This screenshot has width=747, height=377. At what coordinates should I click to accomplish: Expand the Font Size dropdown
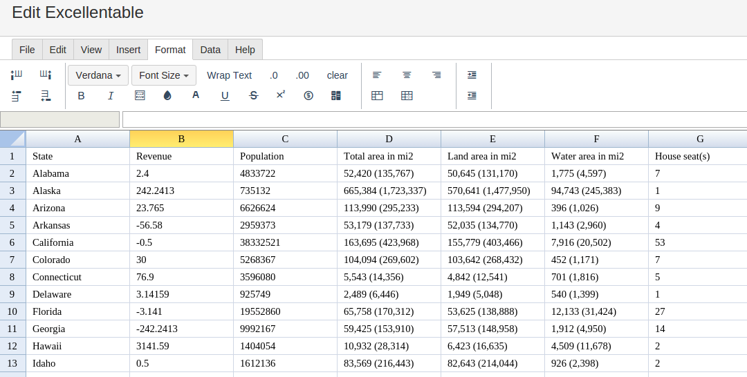pos(164,75)
